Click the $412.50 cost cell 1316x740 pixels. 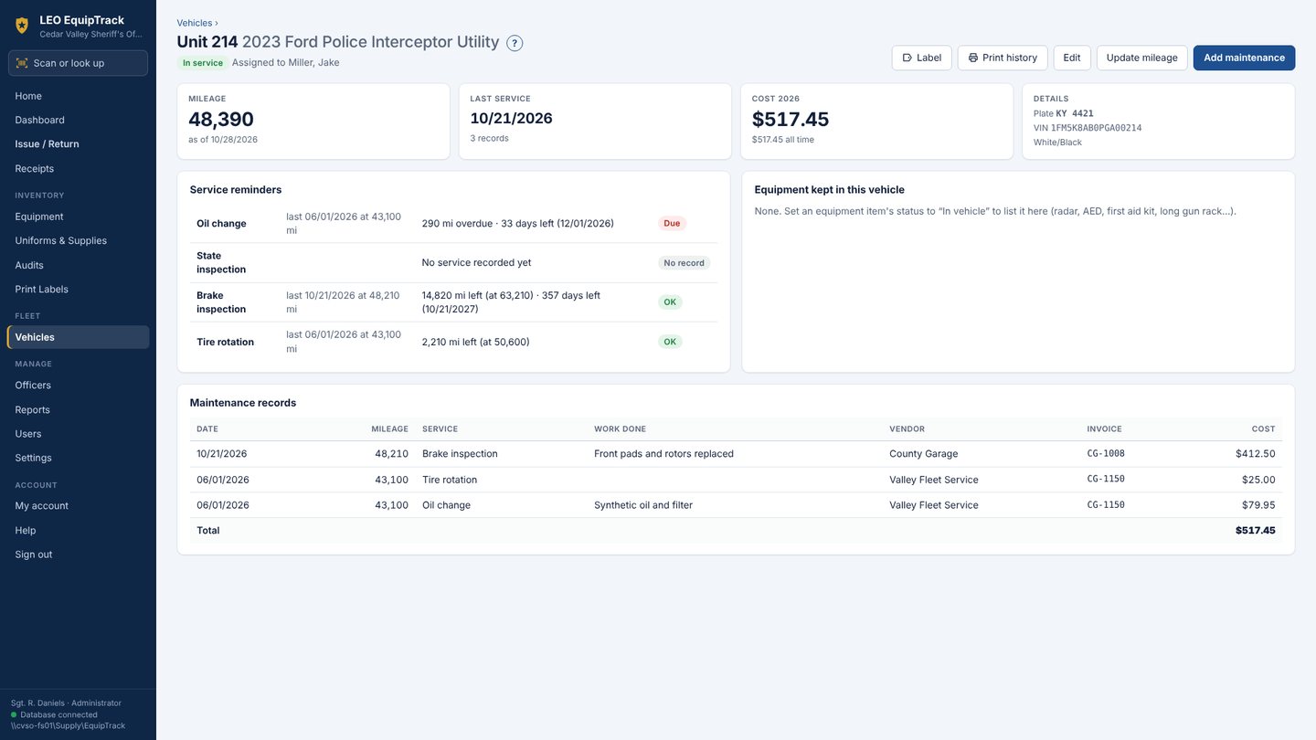[x=1255, y=454]
